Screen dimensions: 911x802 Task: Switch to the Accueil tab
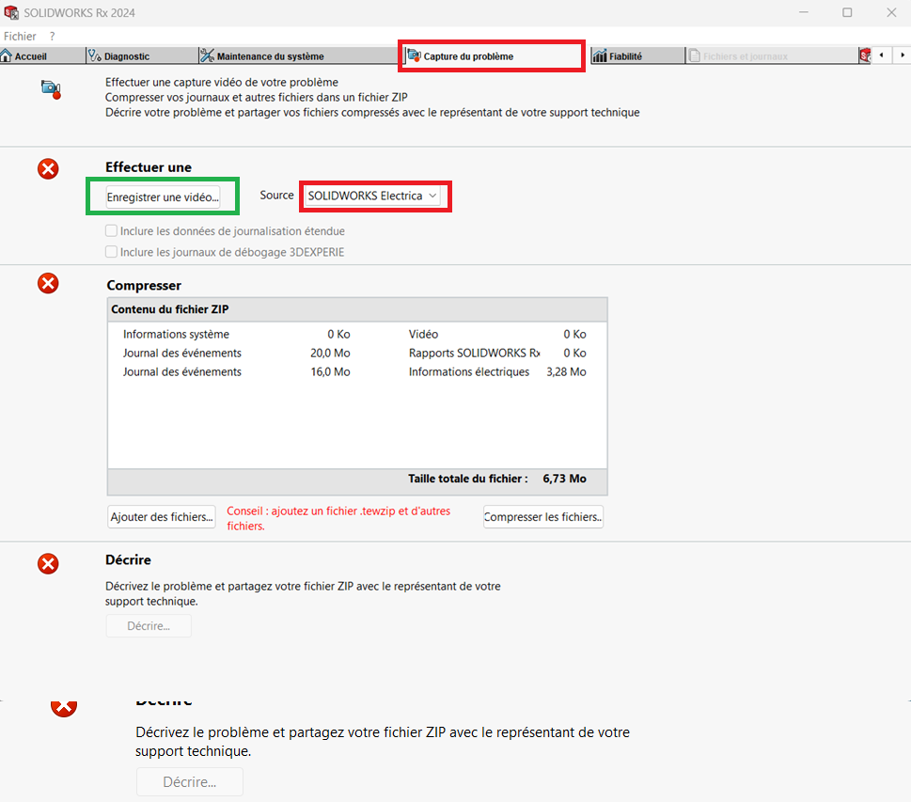[x=41, y=55]
